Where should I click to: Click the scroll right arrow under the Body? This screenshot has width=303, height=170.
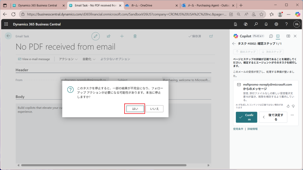tap(209, 165)
